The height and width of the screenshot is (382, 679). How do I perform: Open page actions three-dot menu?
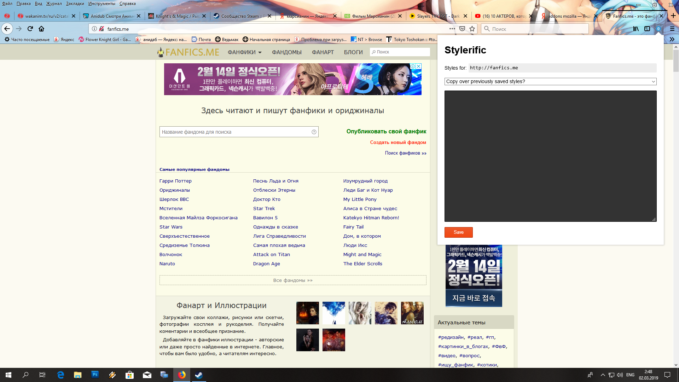coord(452,29)
